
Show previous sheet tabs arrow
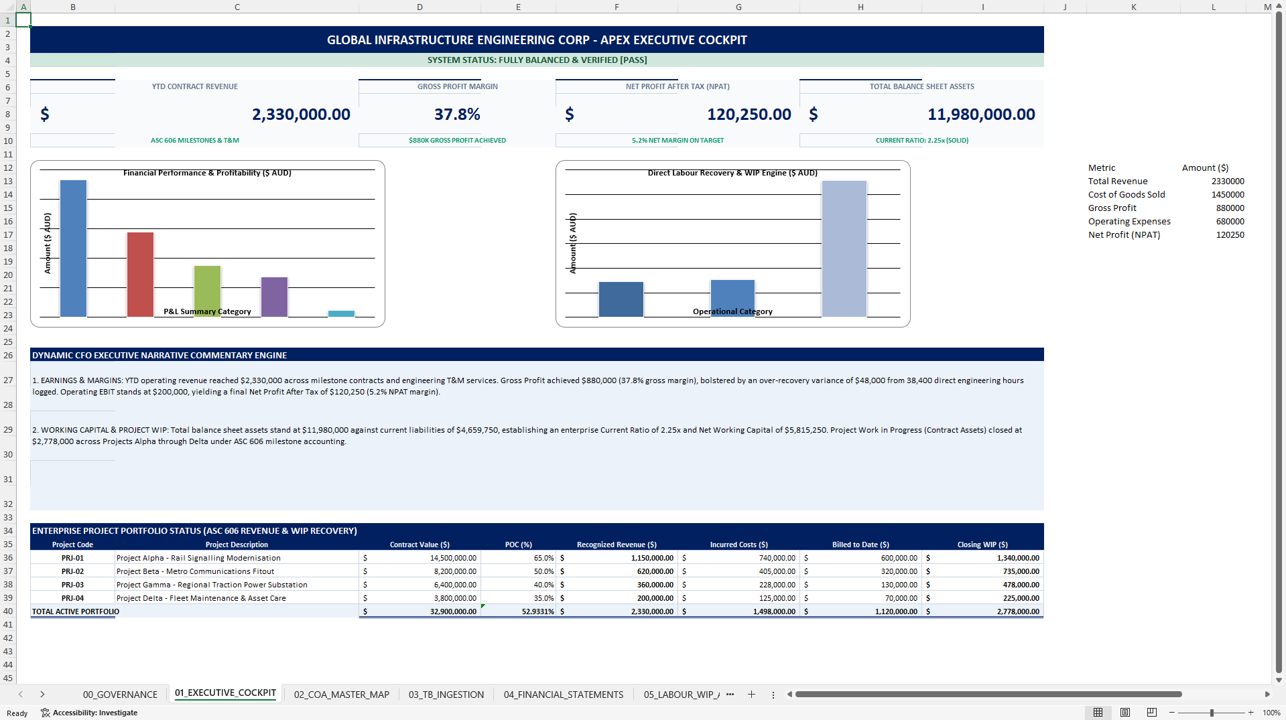point(21,695)
